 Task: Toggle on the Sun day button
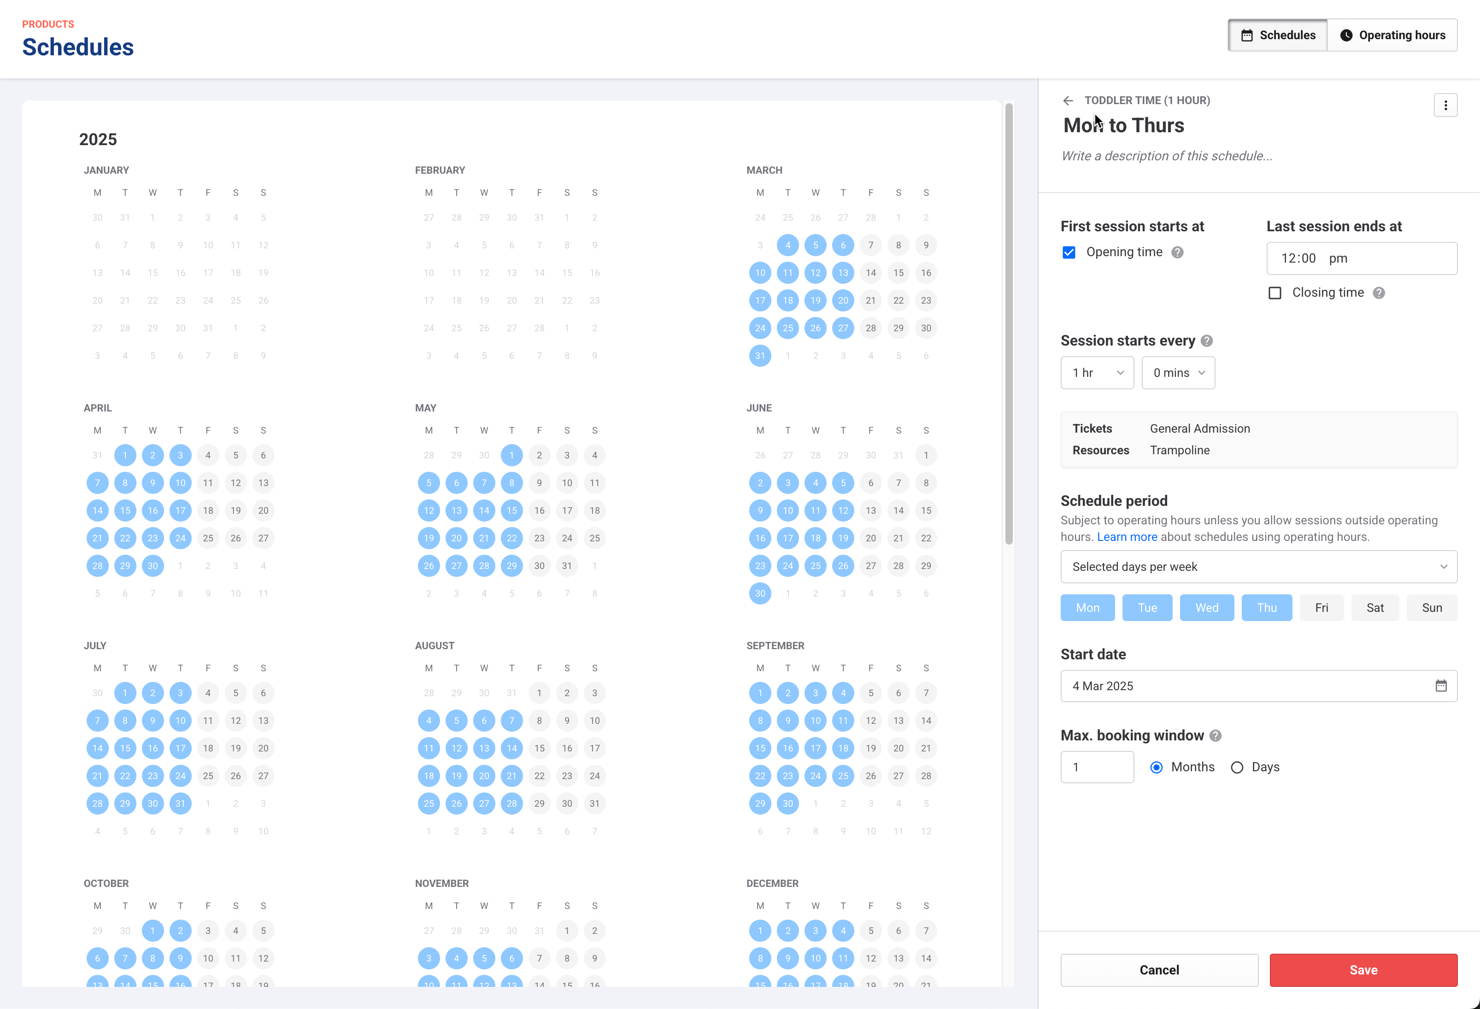point(1432,608)
